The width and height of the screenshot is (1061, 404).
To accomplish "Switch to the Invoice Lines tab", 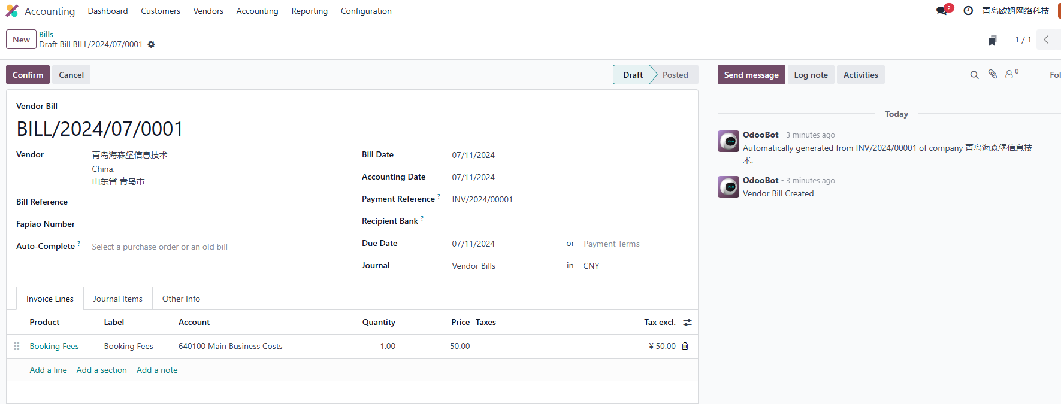I will (50, 299).
